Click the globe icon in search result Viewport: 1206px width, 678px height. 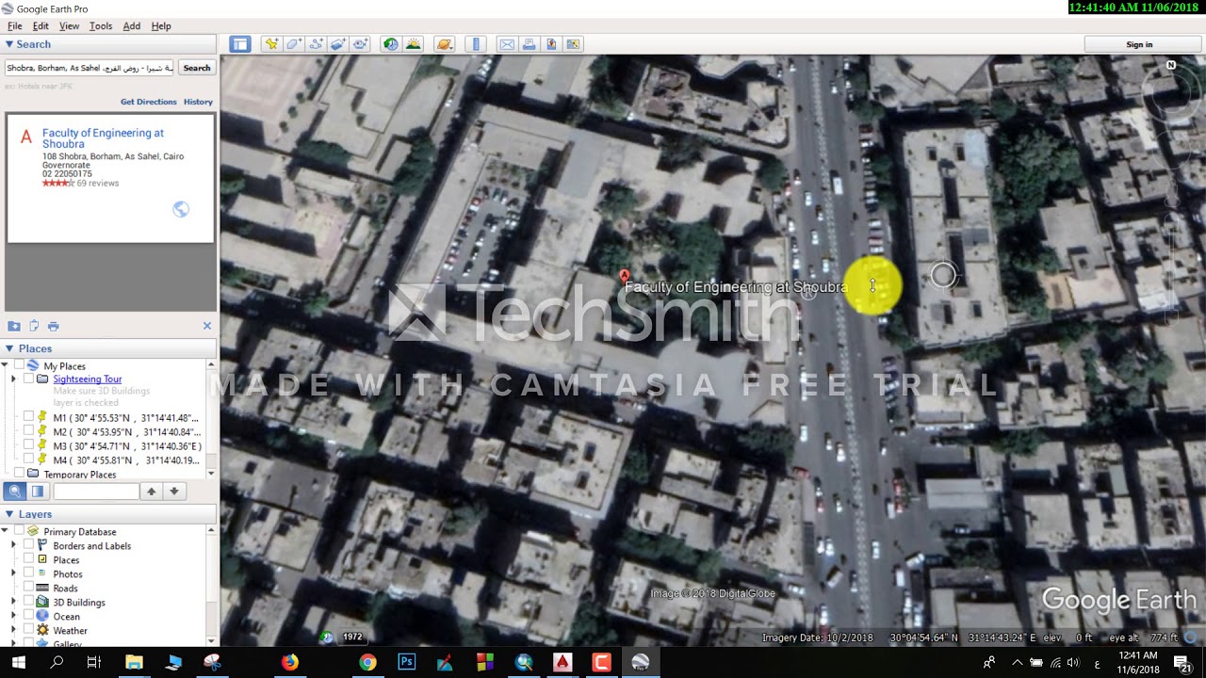pyautogui.click(x=181, y=209)
